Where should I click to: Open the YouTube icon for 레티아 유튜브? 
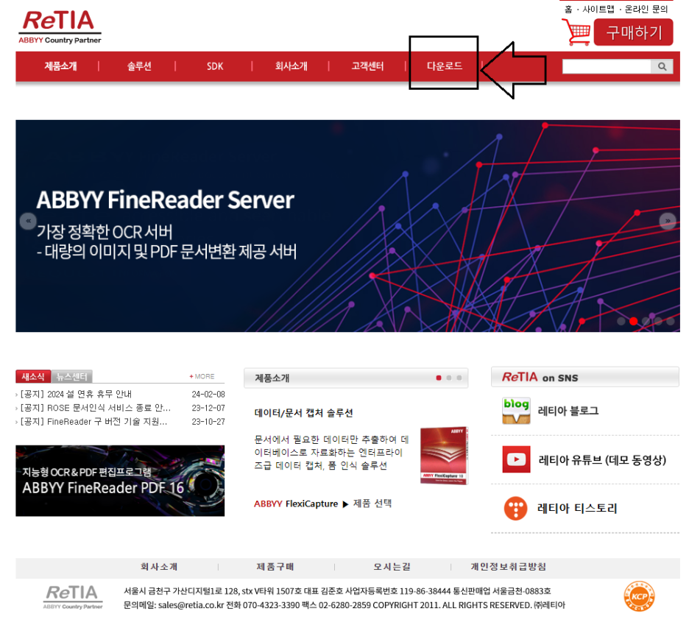tap(516, 459)
